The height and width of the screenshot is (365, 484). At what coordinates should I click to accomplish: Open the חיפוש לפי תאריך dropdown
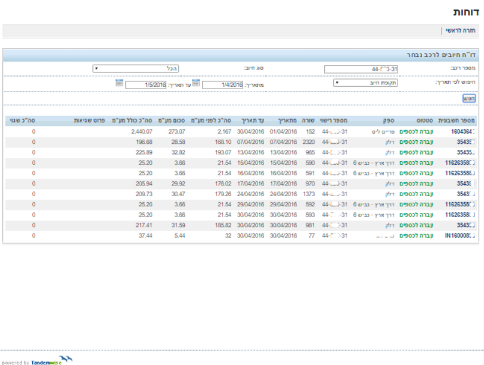(365, 84)
